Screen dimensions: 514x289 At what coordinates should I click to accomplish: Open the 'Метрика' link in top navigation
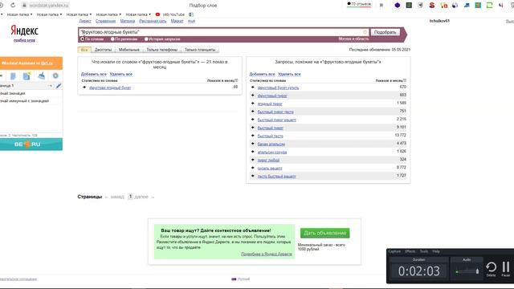(128, 21)
